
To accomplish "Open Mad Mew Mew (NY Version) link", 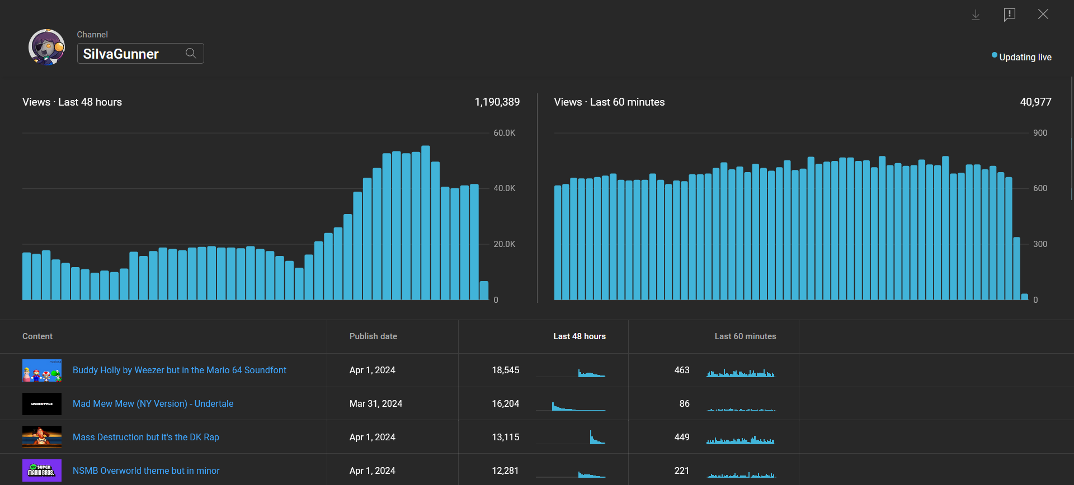I will click(153, 403).
